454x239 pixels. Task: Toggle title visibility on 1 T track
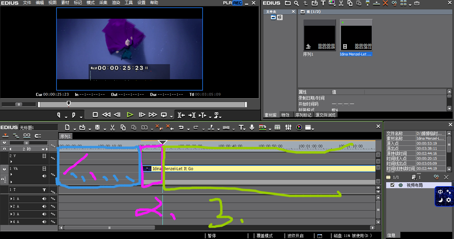(x=44, y=190)
